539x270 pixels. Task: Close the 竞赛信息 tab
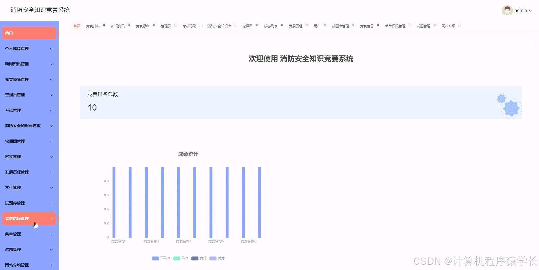pos(378,25)
